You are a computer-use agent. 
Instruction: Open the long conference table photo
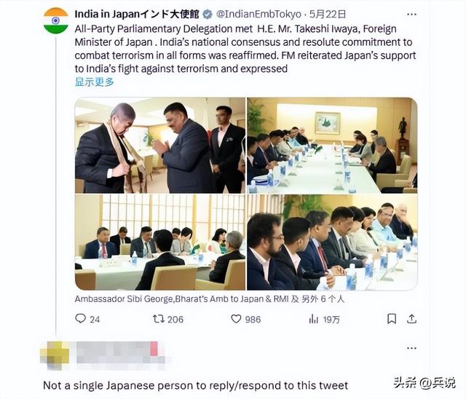tap(332, 146)
